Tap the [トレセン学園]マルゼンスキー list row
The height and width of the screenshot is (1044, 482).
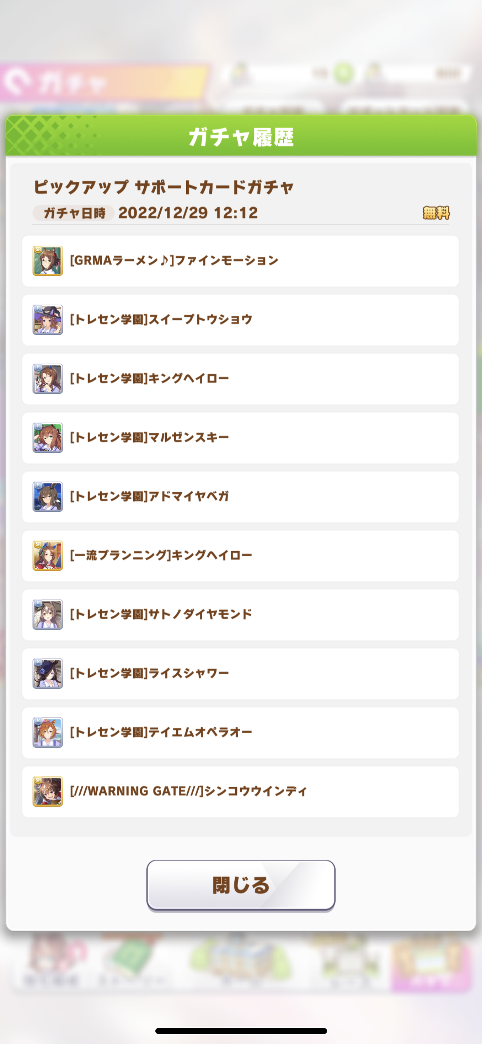[x=241, y=438]
